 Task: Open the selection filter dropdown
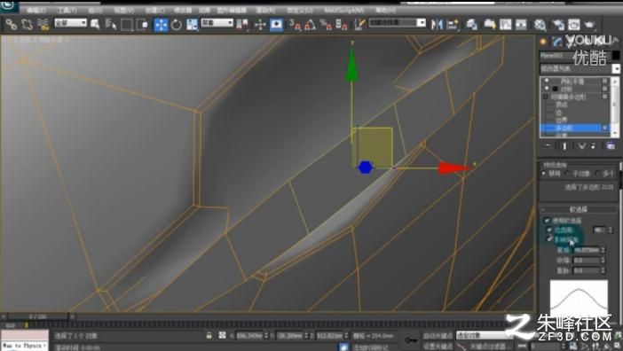[71, 23]
